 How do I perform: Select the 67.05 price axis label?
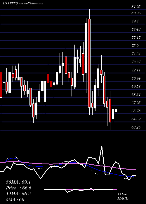(x=136, y=103)
